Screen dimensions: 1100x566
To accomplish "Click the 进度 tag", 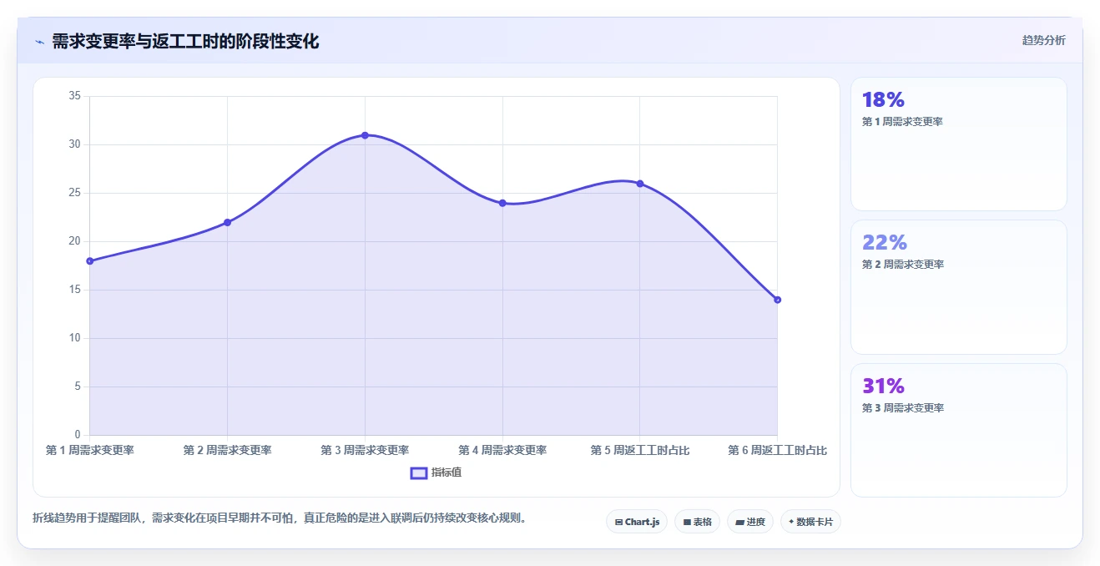I will [x=750, y=522].
